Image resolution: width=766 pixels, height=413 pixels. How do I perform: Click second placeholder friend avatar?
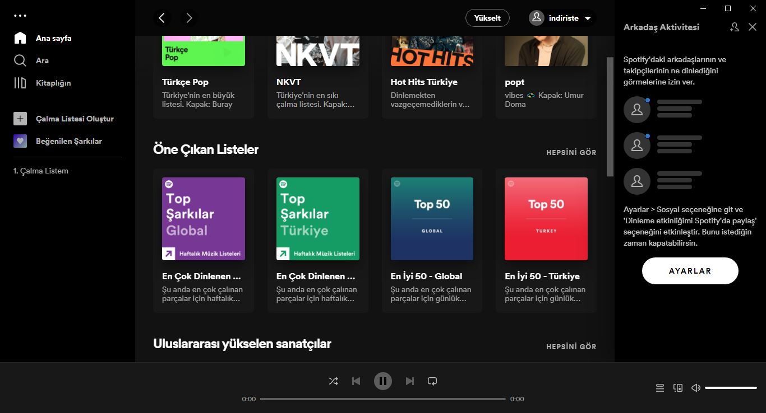tap(637, 146)
